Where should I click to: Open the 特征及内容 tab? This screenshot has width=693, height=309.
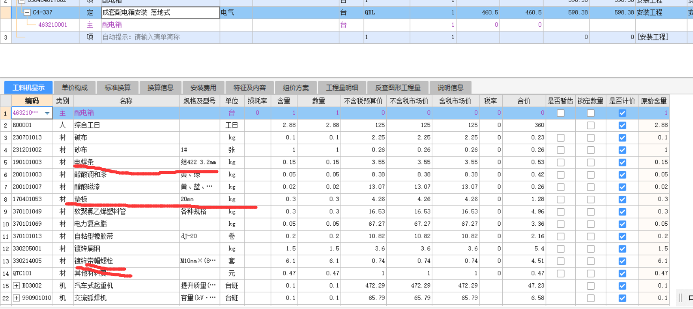(250, 88)
